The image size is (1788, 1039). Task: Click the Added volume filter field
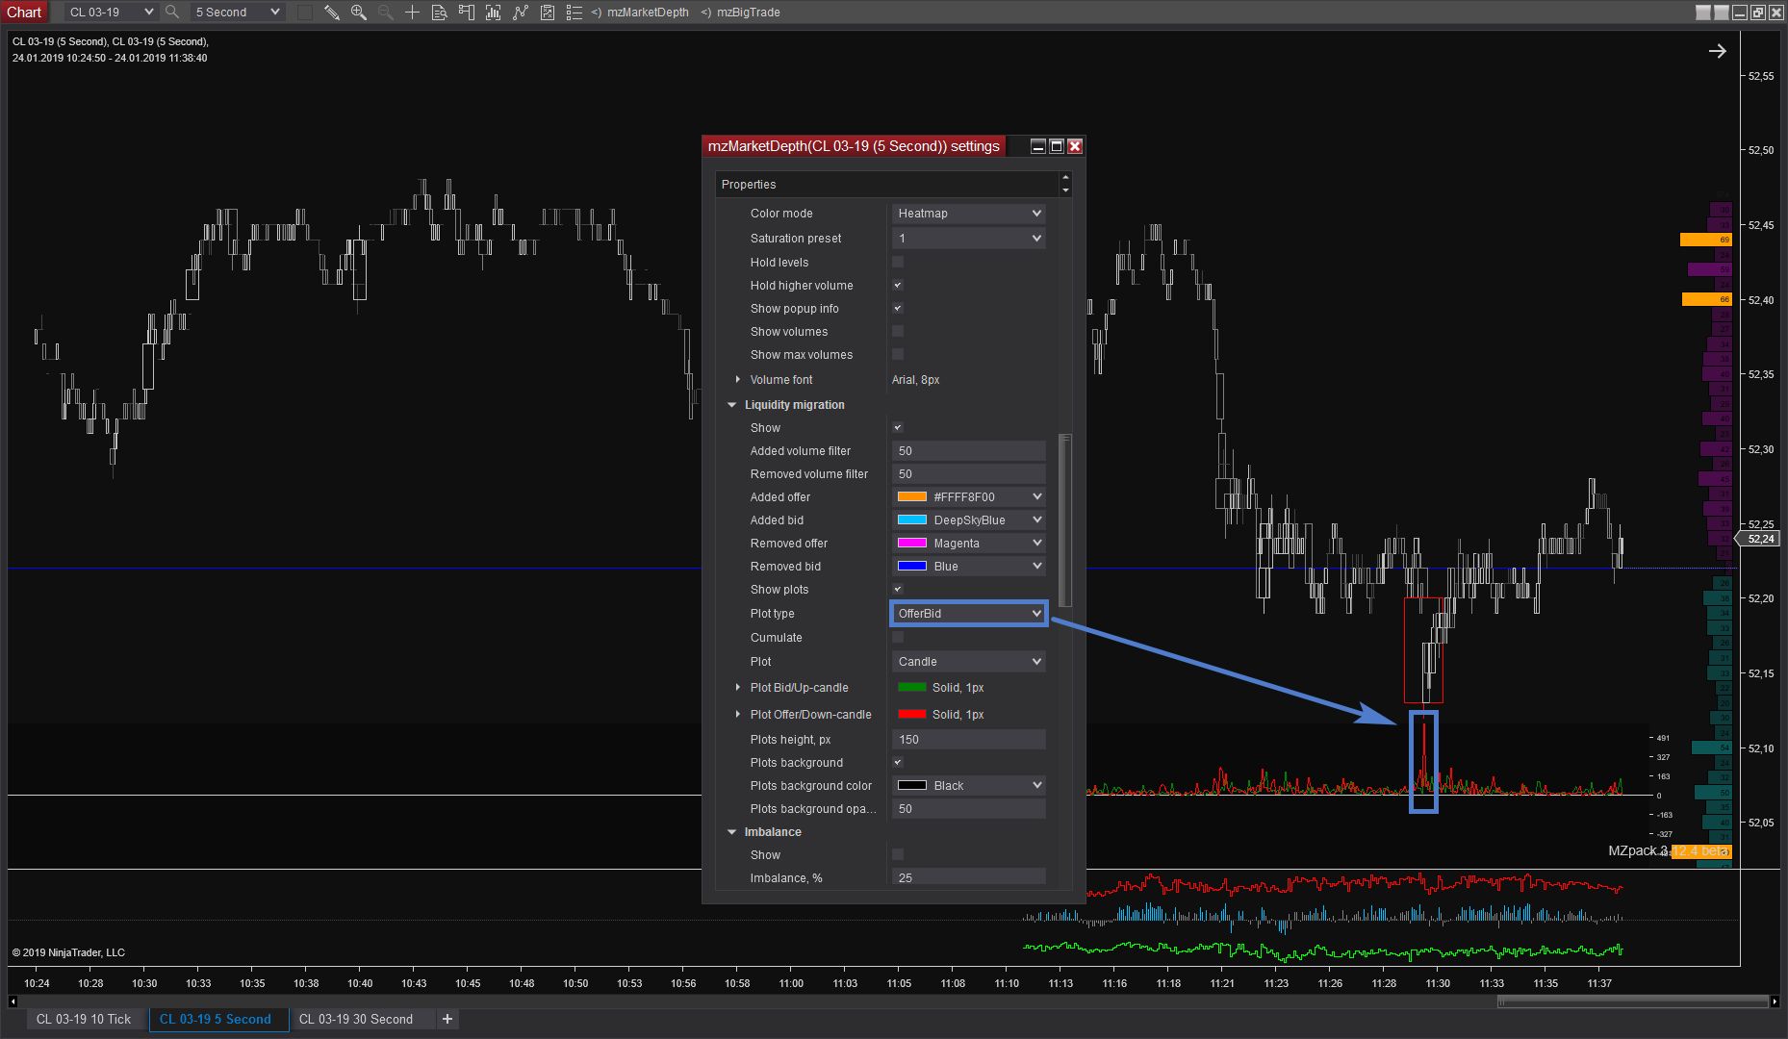pos(968,450)
